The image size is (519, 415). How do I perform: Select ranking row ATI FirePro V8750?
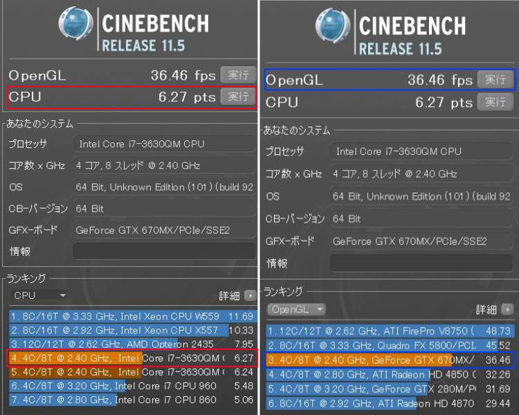pyautogui.click(x=390, y=331)
